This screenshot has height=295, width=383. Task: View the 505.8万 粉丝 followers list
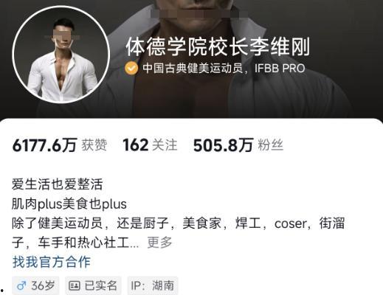[x=238, y=145]
